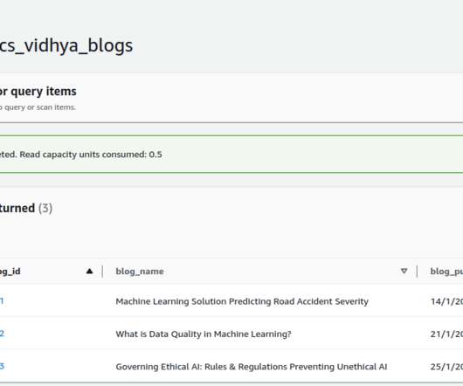The height and width of the screenshot is (386, 463).
Task: Click the partially visible blog_pu column header
Action: [446, 272]
